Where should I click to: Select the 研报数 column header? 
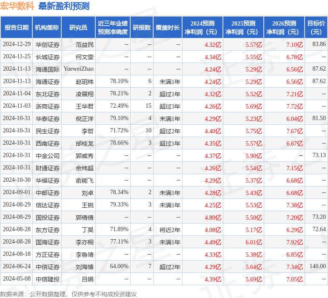[142, 28]
